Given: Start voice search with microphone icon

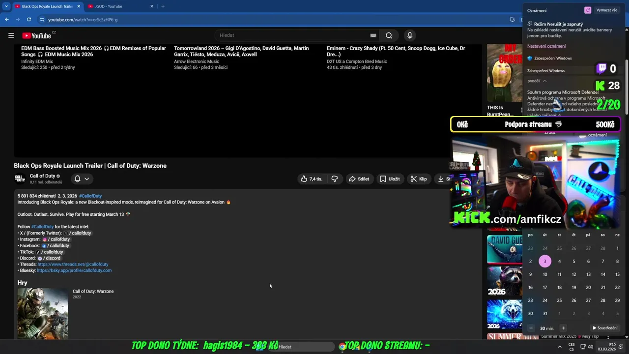Looking at the screenshot, I should pyautogui.click(x=409, y=35).
